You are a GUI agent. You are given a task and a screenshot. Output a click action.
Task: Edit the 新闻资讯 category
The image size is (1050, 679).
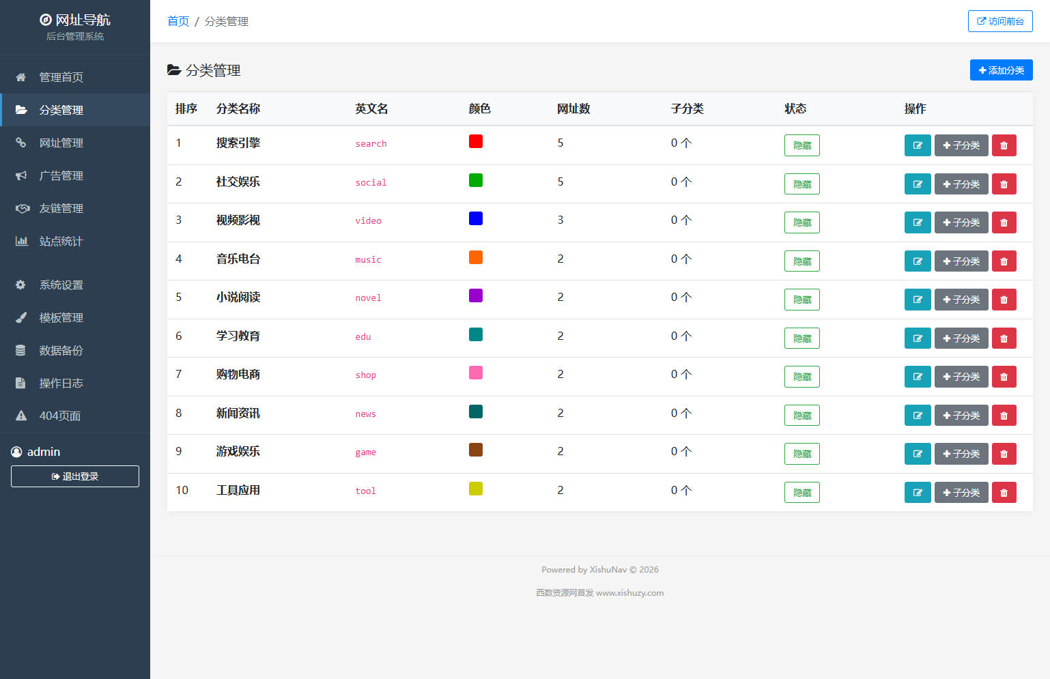(918, 416)
